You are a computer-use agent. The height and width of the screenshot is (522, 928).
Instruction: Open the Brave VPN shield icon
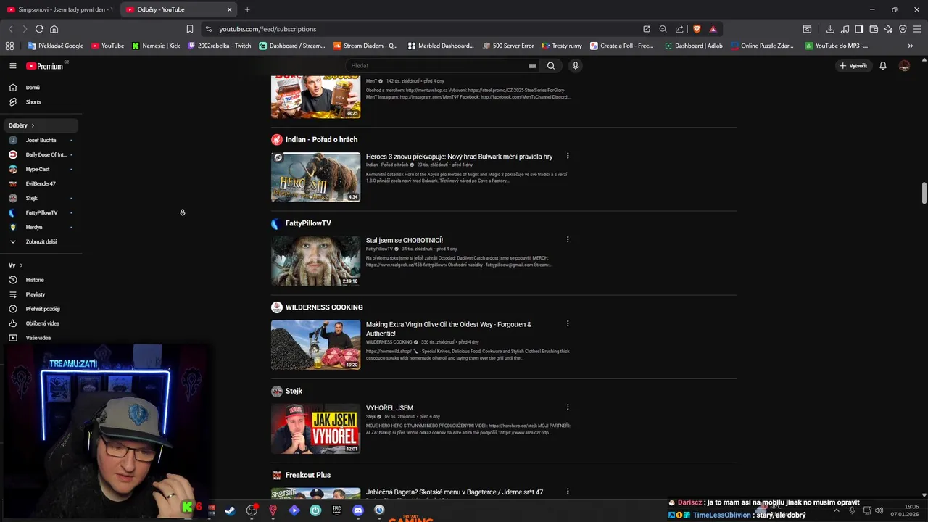pos(903,29)
